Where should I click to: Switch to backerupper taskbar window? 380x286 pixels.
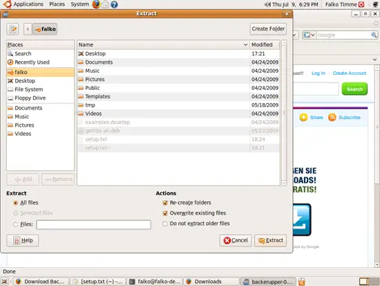(x=268, y=282)
